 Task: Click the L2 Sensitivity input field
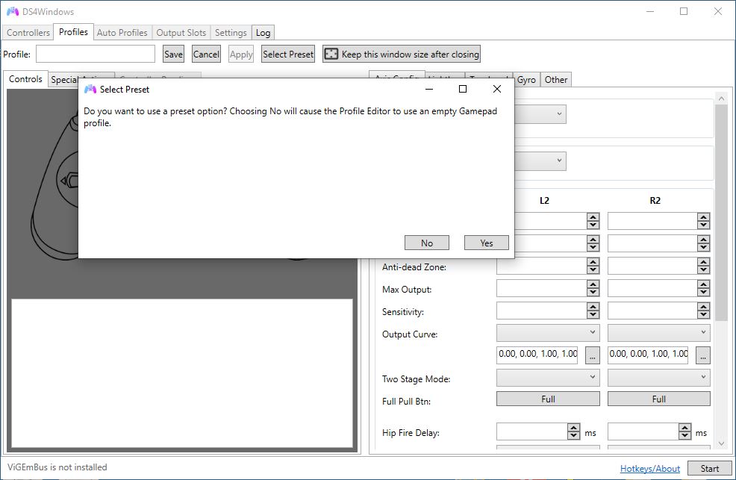tap(542, 310)
